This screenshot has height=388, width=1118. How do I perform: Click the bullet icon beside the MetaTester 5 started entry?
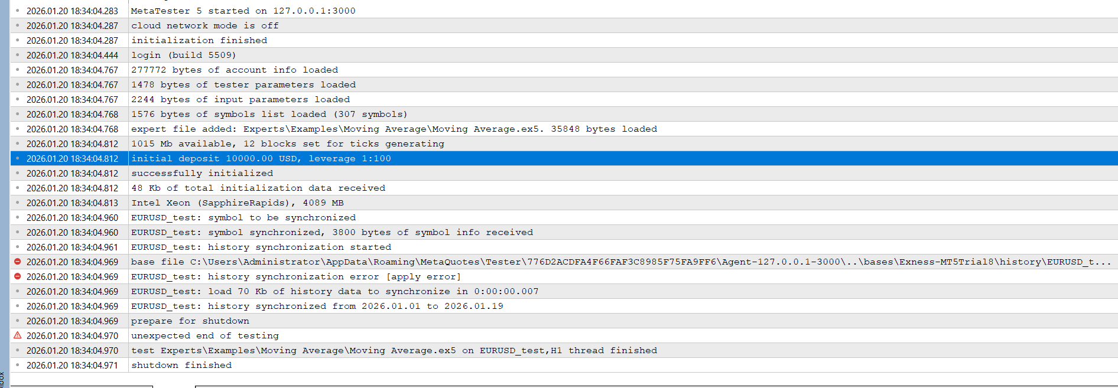point(18,11)
